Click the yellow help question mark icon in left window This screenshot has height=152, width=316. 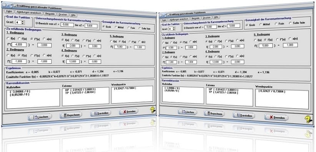(153, 110)
